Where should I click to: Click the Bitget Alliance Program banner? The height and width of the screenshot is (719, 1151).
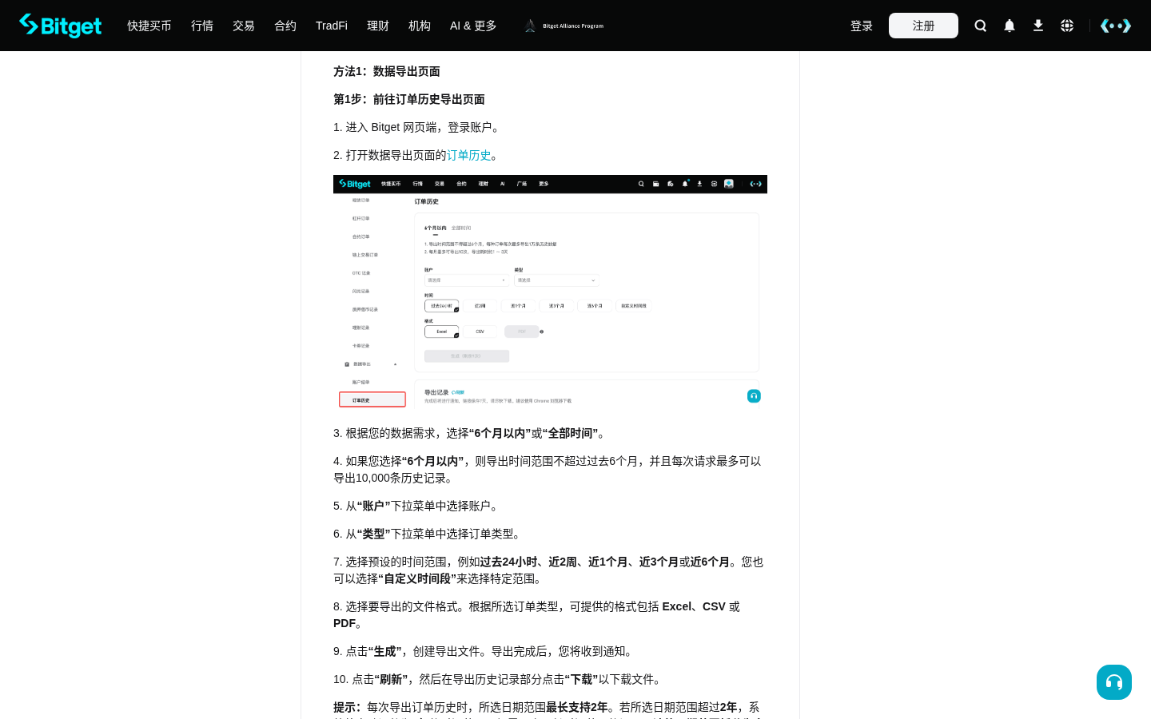[x=564, y=26]
